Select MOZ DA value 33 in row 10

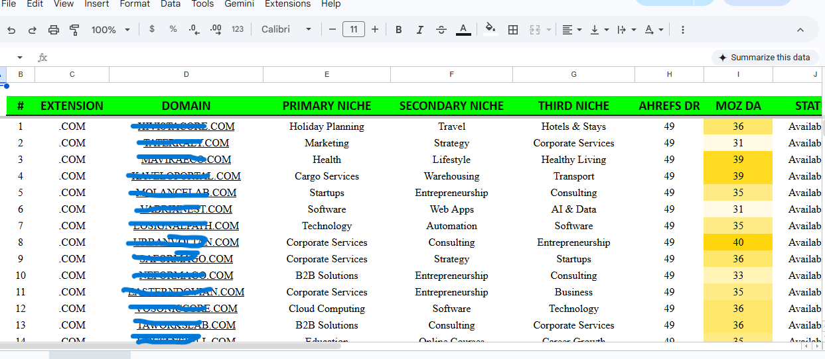tap(739, 276)
